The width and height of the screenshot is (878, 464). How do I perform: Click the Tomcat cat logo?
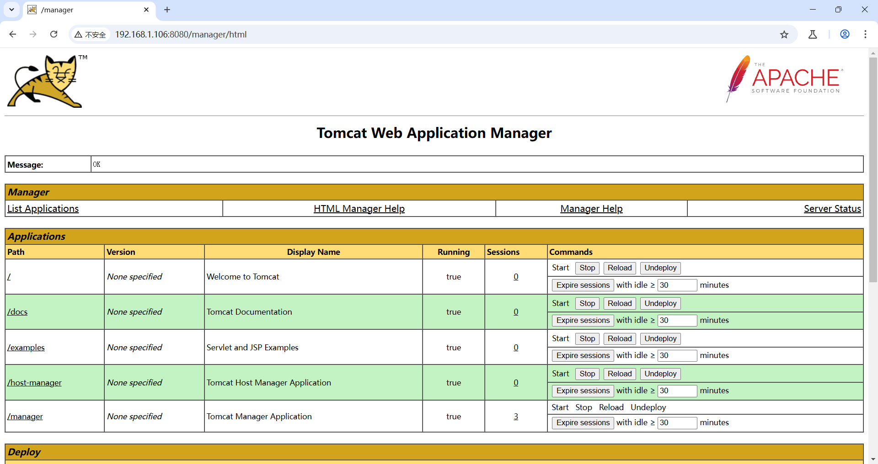[47, 81]
